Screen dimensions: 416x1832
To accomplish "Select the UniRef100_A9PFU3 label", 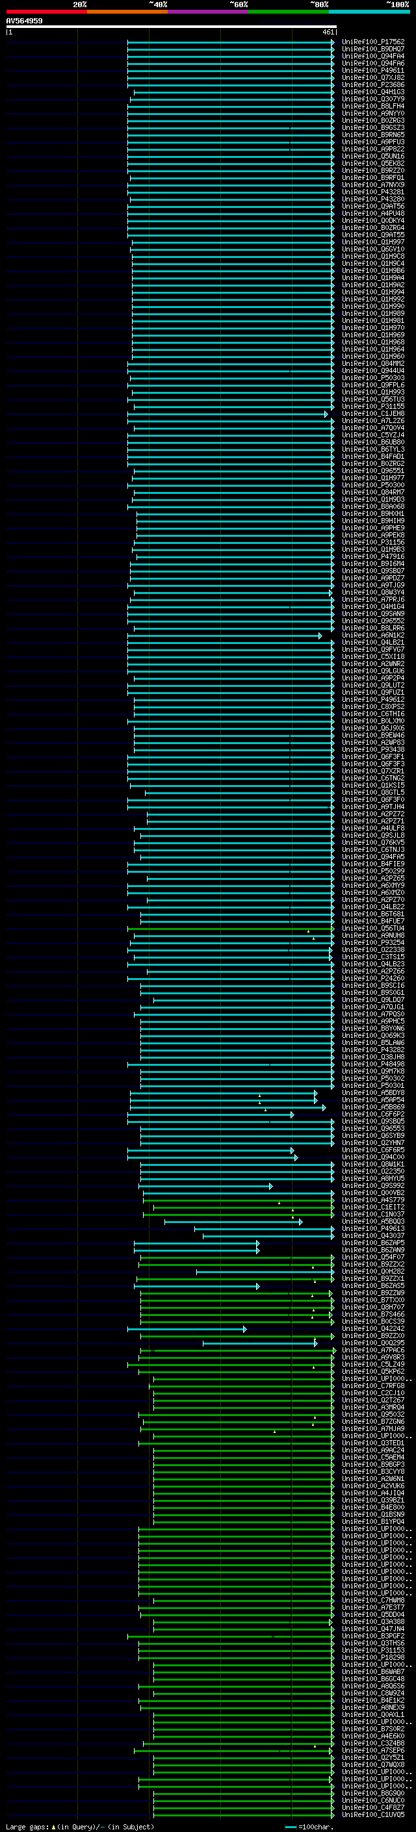I will tap(372, 142).
